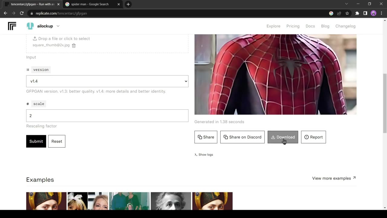Bookmark this page with the star icon

coord(347,13)
